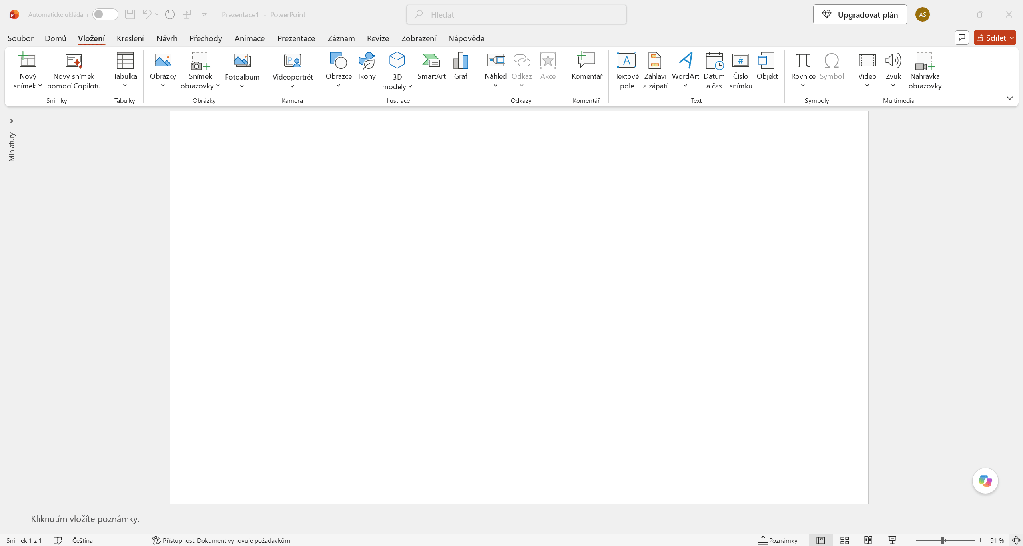Open the Přechody tab
1023x546 pixels.
pyautogui.click(x=206, y=38)
